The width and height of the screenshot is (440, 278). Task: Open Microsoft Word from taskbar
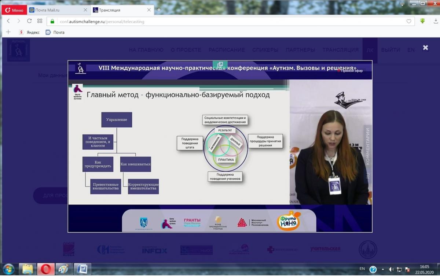pyautogui.click(x=82, y=270)
